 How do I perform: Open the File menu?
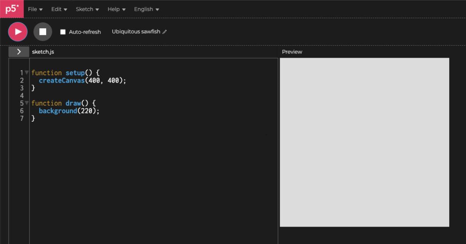pos(35,9)
